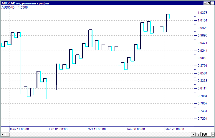The width and height of the screenshot is (215, 138).
Task: Click the 0.9018 price axis label
Action: (202, 58)
